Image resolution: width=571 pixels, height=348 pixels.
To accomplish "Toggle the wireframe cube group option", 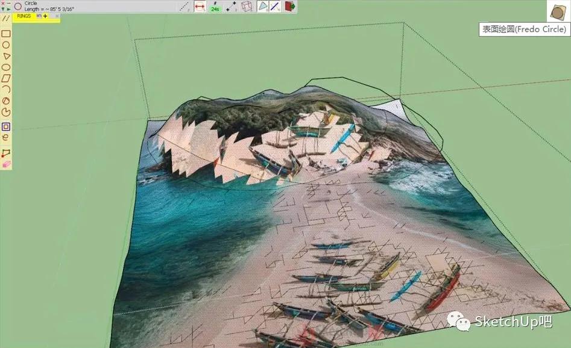I will 247,7.
